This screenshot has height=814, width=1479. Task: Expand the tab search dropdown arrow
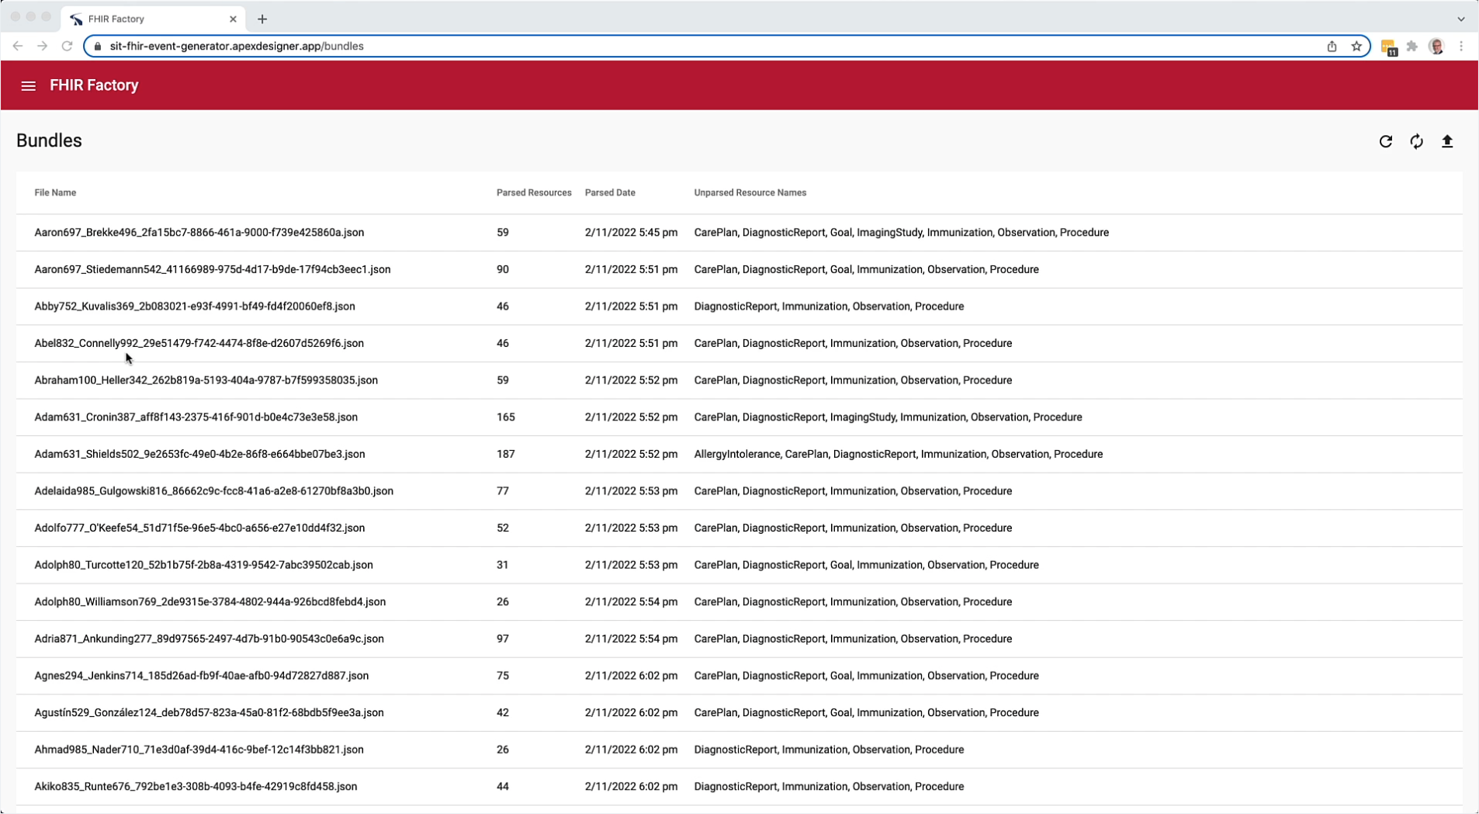(x=1461, y=19)
